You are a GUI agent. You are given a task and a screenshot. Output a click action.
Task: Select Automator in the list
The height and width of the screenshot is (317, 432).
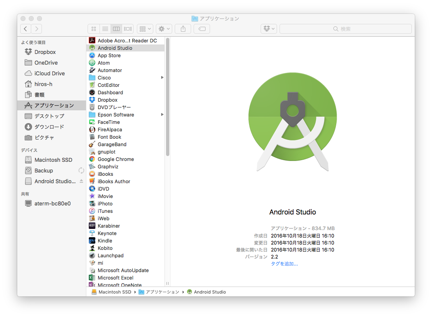pos(126,70)
